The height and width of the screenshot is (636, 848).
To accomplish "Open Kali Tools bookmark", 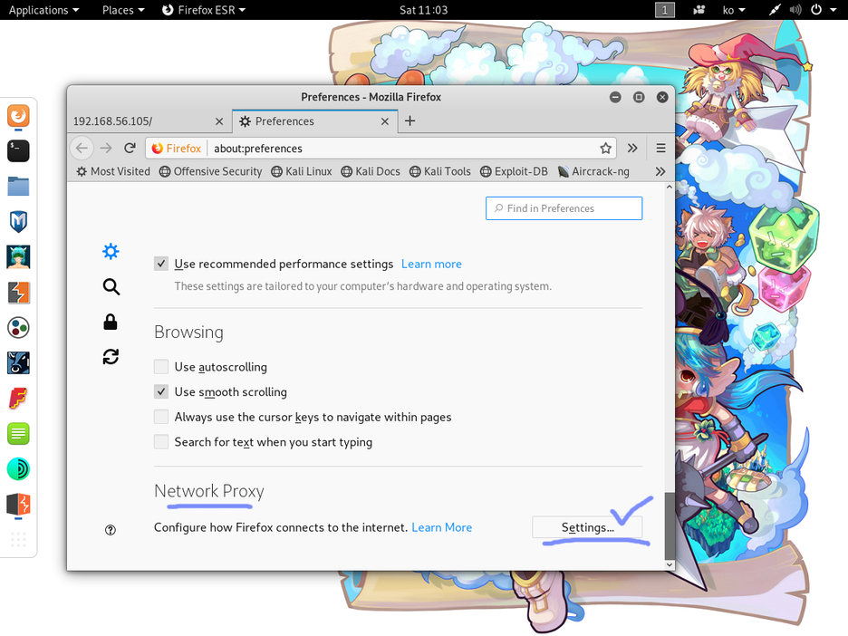I will coord(440,171).
